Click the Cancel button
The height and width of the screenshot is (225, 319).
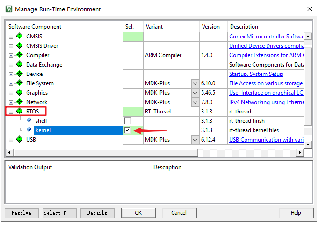tap(179, 213)
